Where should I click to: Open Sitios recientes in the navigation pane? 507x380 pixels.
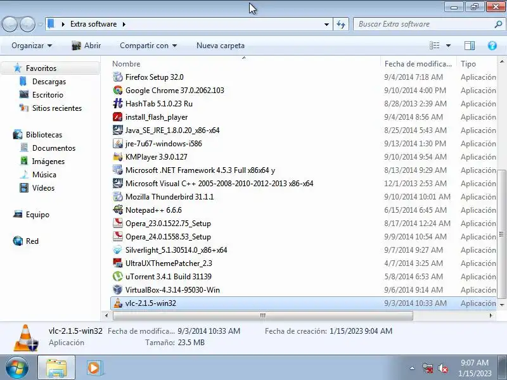tap(57, 108)
